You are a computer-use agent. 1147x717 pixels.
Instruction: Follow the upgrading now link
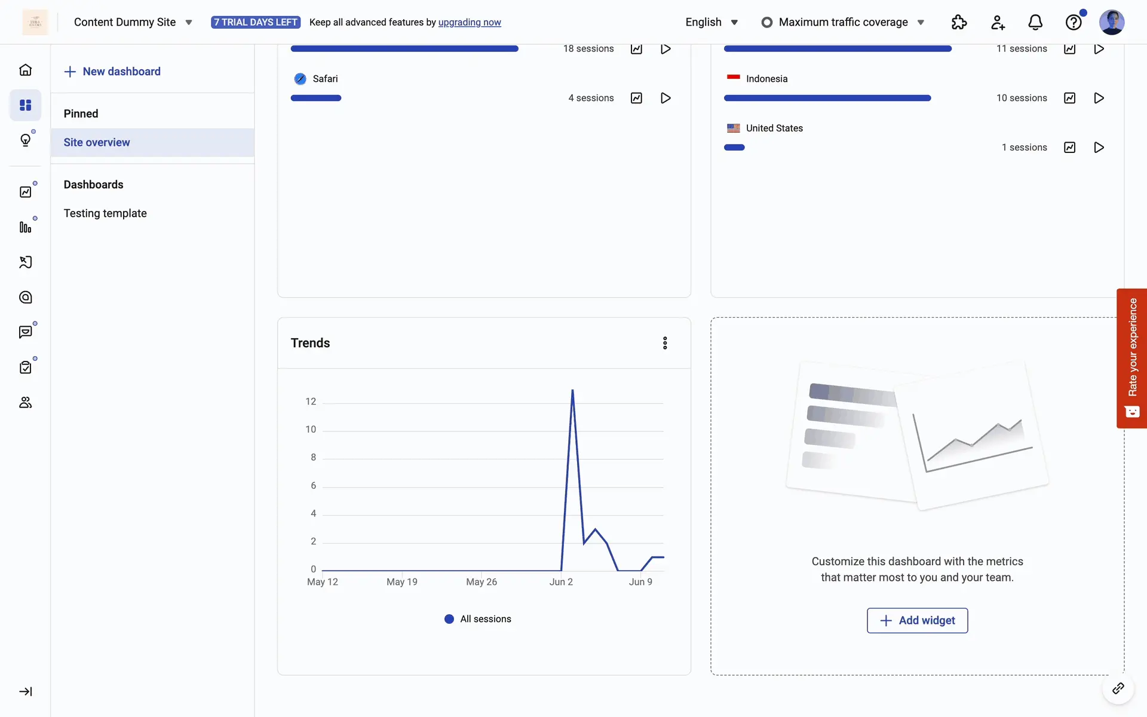point(470,22)
